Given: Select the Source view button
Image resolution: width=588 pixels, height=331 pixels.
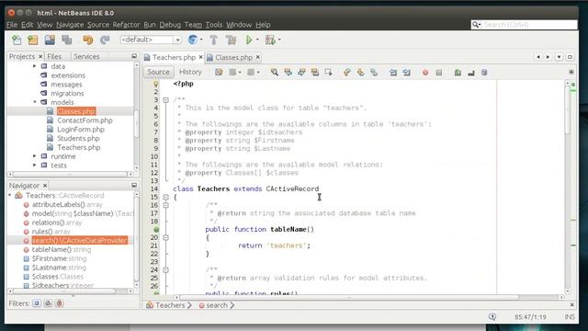Looking at the screenshot, I should pos(158,72).
